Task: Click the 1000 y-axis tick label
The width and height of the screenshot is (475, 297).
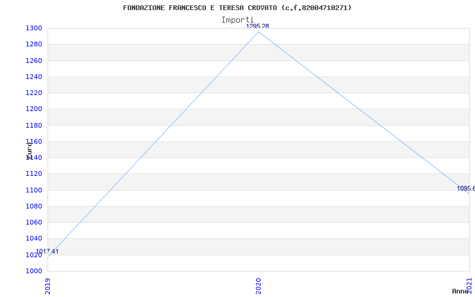Action: click(34, 271)
